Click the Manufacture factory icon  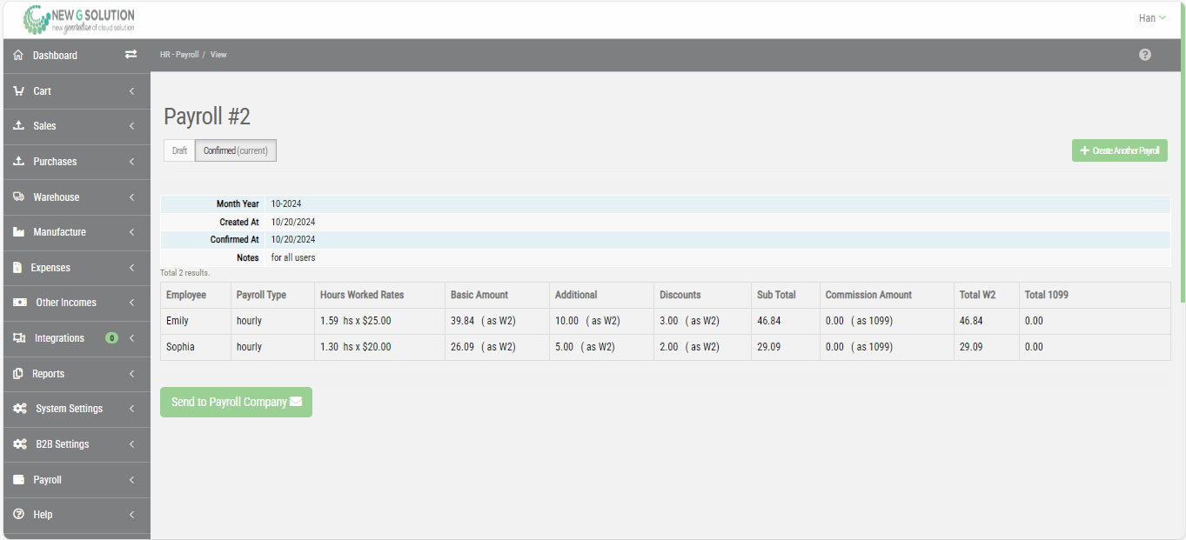click(18, 232)
